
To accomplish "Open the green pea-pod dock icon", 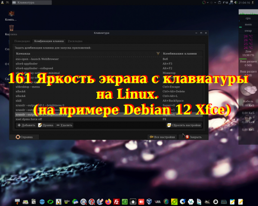I will [174, 202].
